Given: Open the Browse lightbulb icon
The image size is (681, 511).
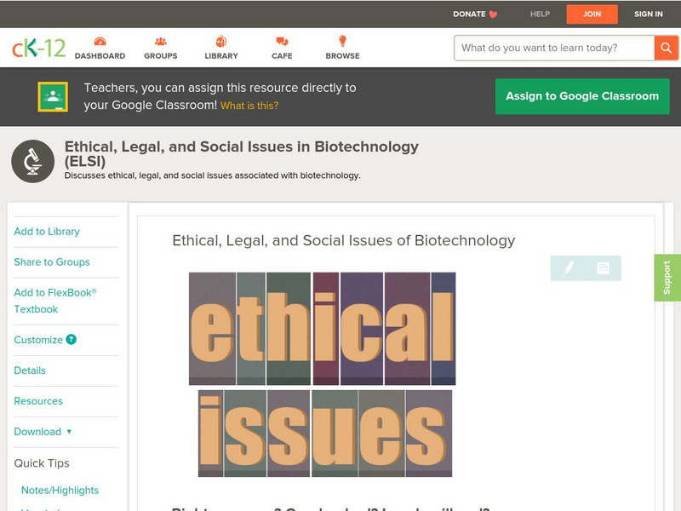Looking at the screenshot, I should [342, 42].
